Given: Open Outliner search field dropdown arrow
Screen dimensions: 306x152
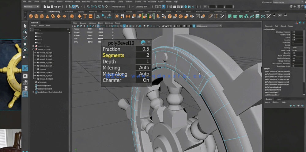Looking at the screenshot, I should 68,29.
